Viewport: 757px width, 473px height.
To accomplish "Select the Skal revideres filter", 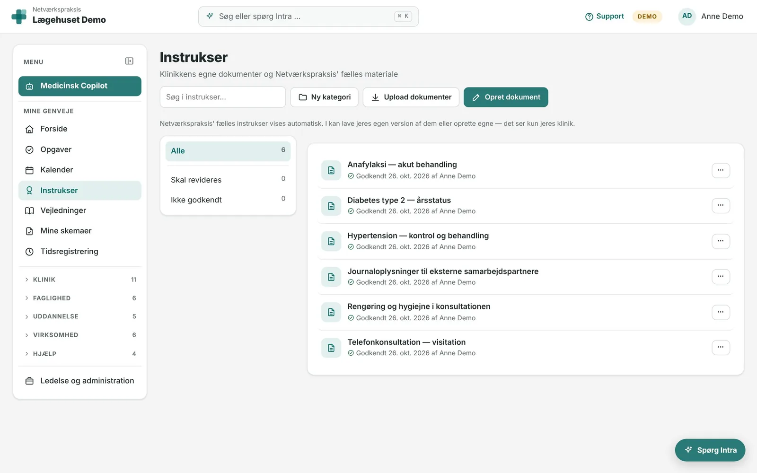I will pos(228,180).
